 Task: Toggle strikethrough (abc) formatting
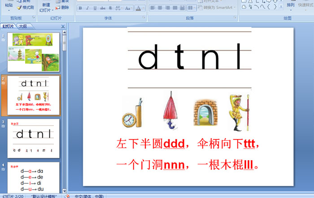(103, 8)
